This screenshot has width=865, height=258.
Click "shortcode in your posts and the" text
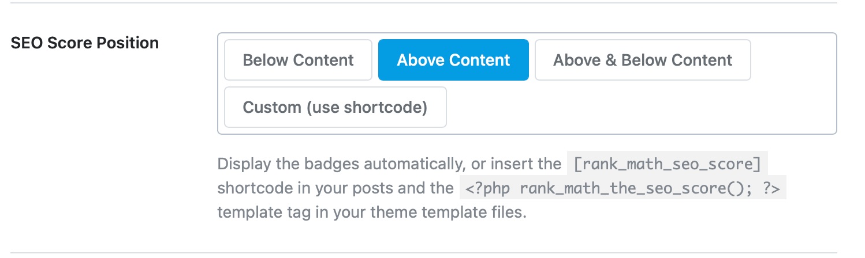335,188
